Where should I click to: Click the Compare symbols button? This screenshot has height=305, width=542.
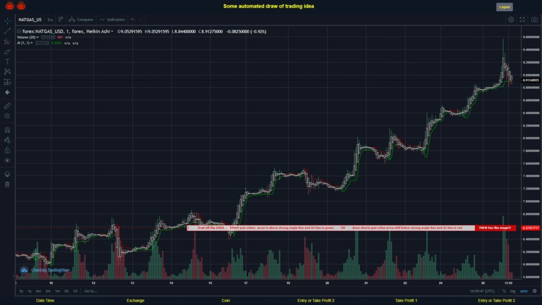81,20
